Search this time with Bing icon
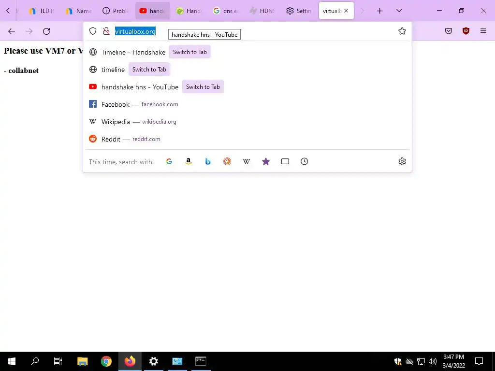 click(x=208, y=161)
